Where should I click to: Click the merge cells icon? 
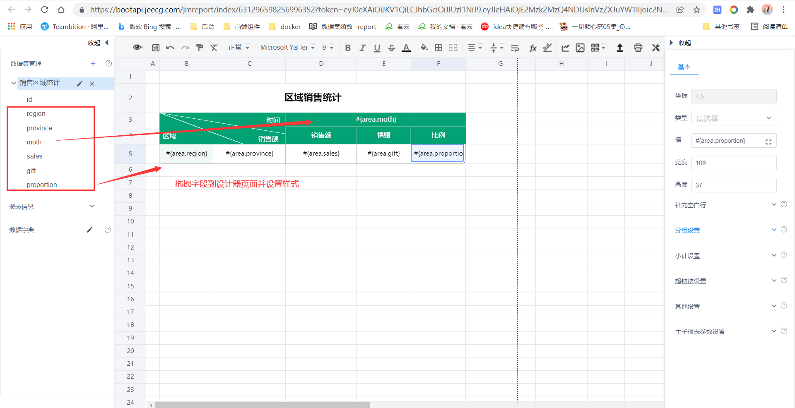tap(453, 48)
